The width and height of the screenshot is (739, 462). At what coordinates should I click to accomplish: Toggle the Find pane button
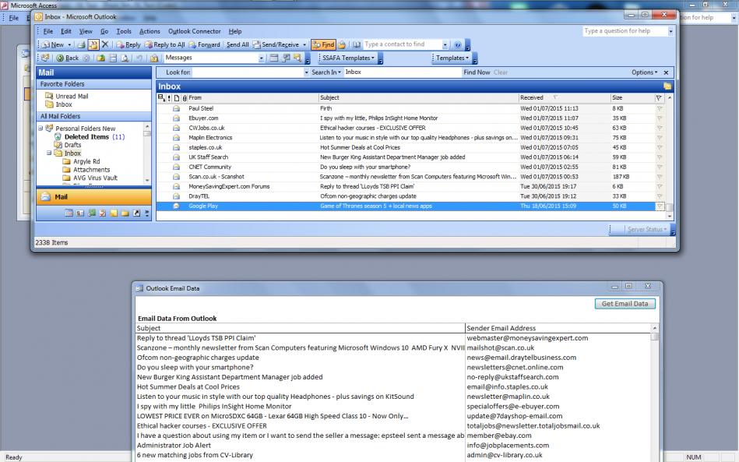tap(322, 45)
